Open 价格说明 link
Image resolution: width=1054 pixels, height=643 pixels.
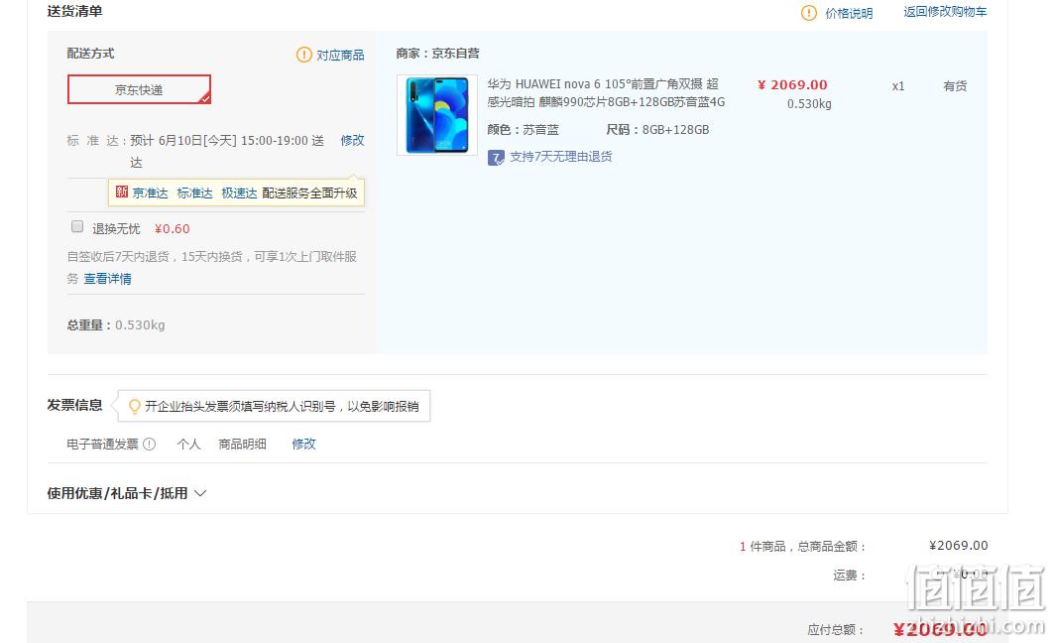pos(849,13)
